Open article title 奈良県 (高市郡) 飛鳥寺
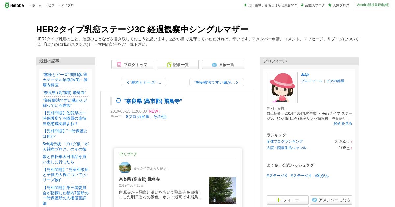The width and height of the screenshot is (395, 207). [x=153, y=101]
